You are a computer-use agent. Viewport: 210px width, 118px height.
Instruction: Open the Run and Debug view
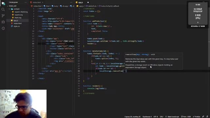point(3,22)
